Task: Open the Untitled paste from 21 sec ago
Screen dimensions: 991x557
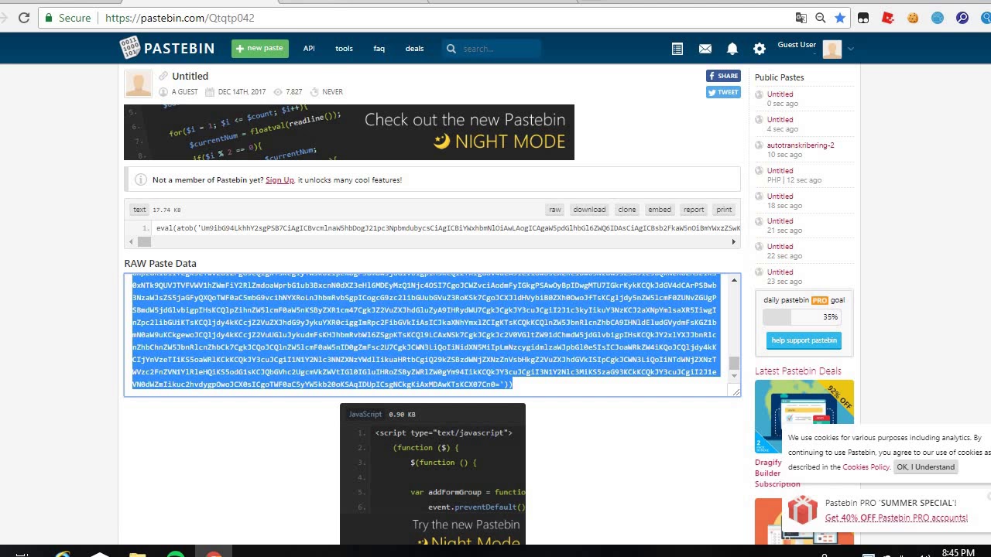Action: [780, 221]
